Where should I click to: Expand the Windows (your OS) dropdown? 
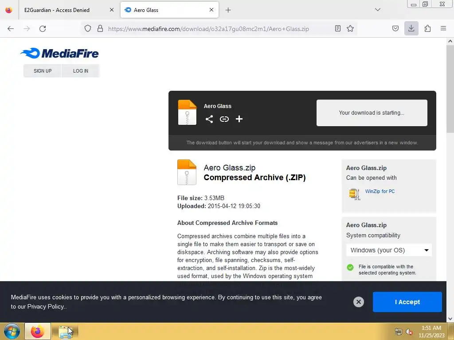[389, 251]
